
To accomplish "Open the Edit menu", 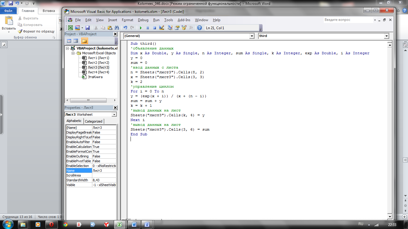I will 88,20.
